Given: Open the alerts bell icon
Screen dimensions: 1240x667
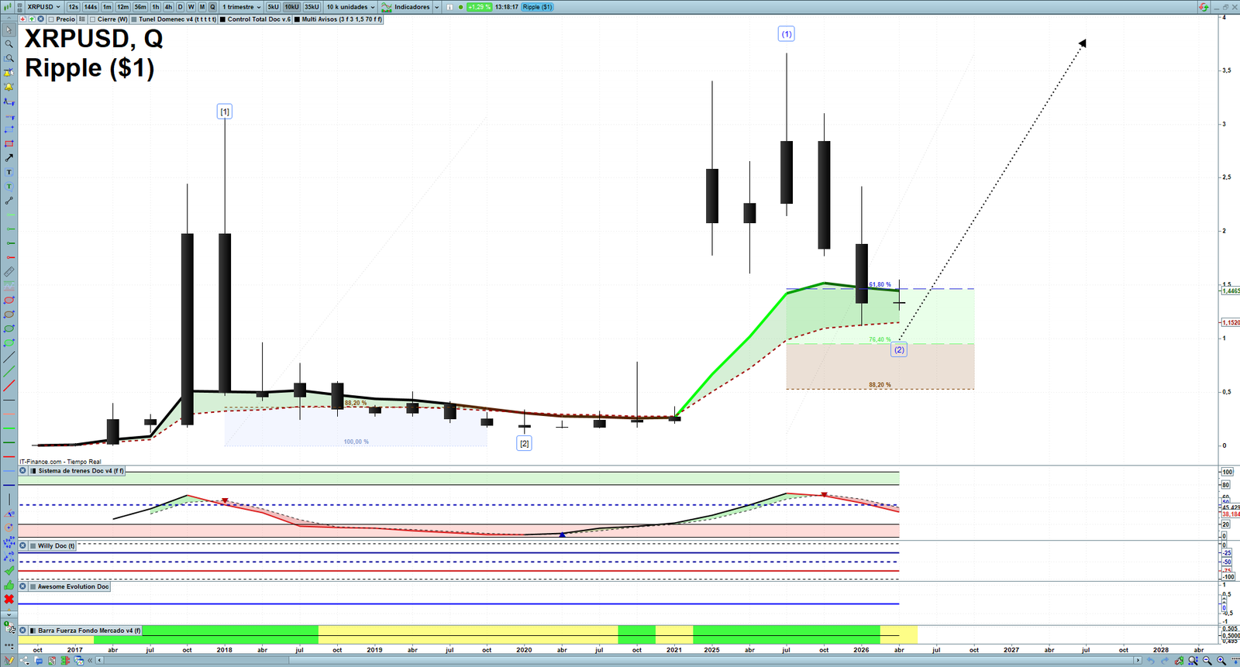Looking at the screenshot, I should (x=9, y=87).
